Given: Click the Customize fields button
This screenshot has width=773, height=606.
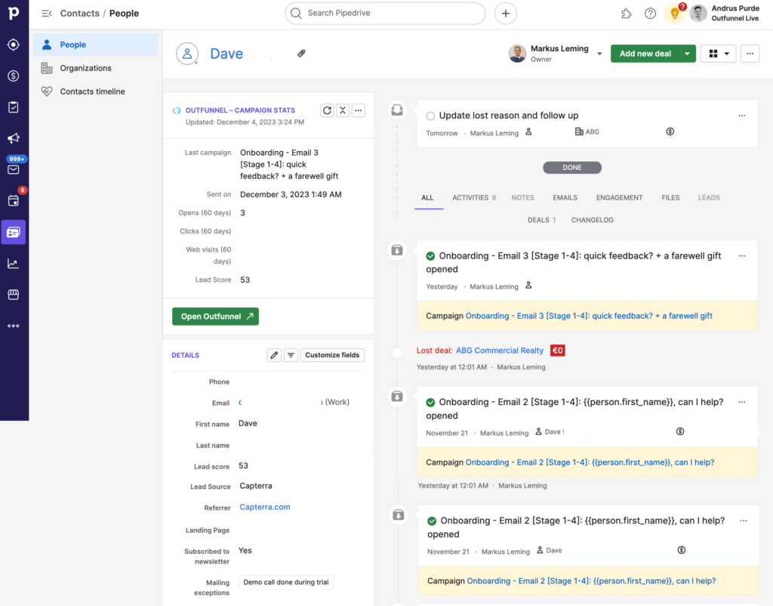Looking at the screenshot, I should (332, 355).
